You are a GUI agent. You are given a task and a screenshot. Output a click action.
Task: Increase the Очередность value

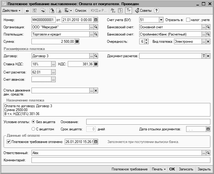[x=147, y=40]
